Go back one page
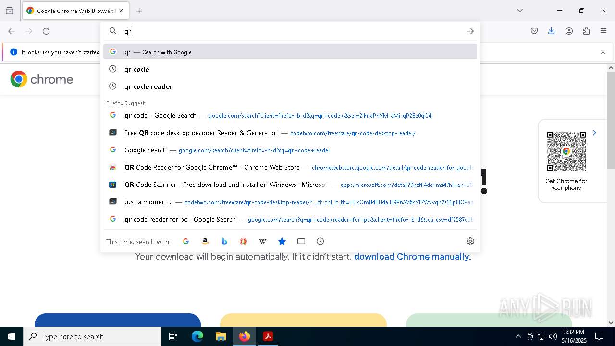615x346 pixels. coord(12,31)
